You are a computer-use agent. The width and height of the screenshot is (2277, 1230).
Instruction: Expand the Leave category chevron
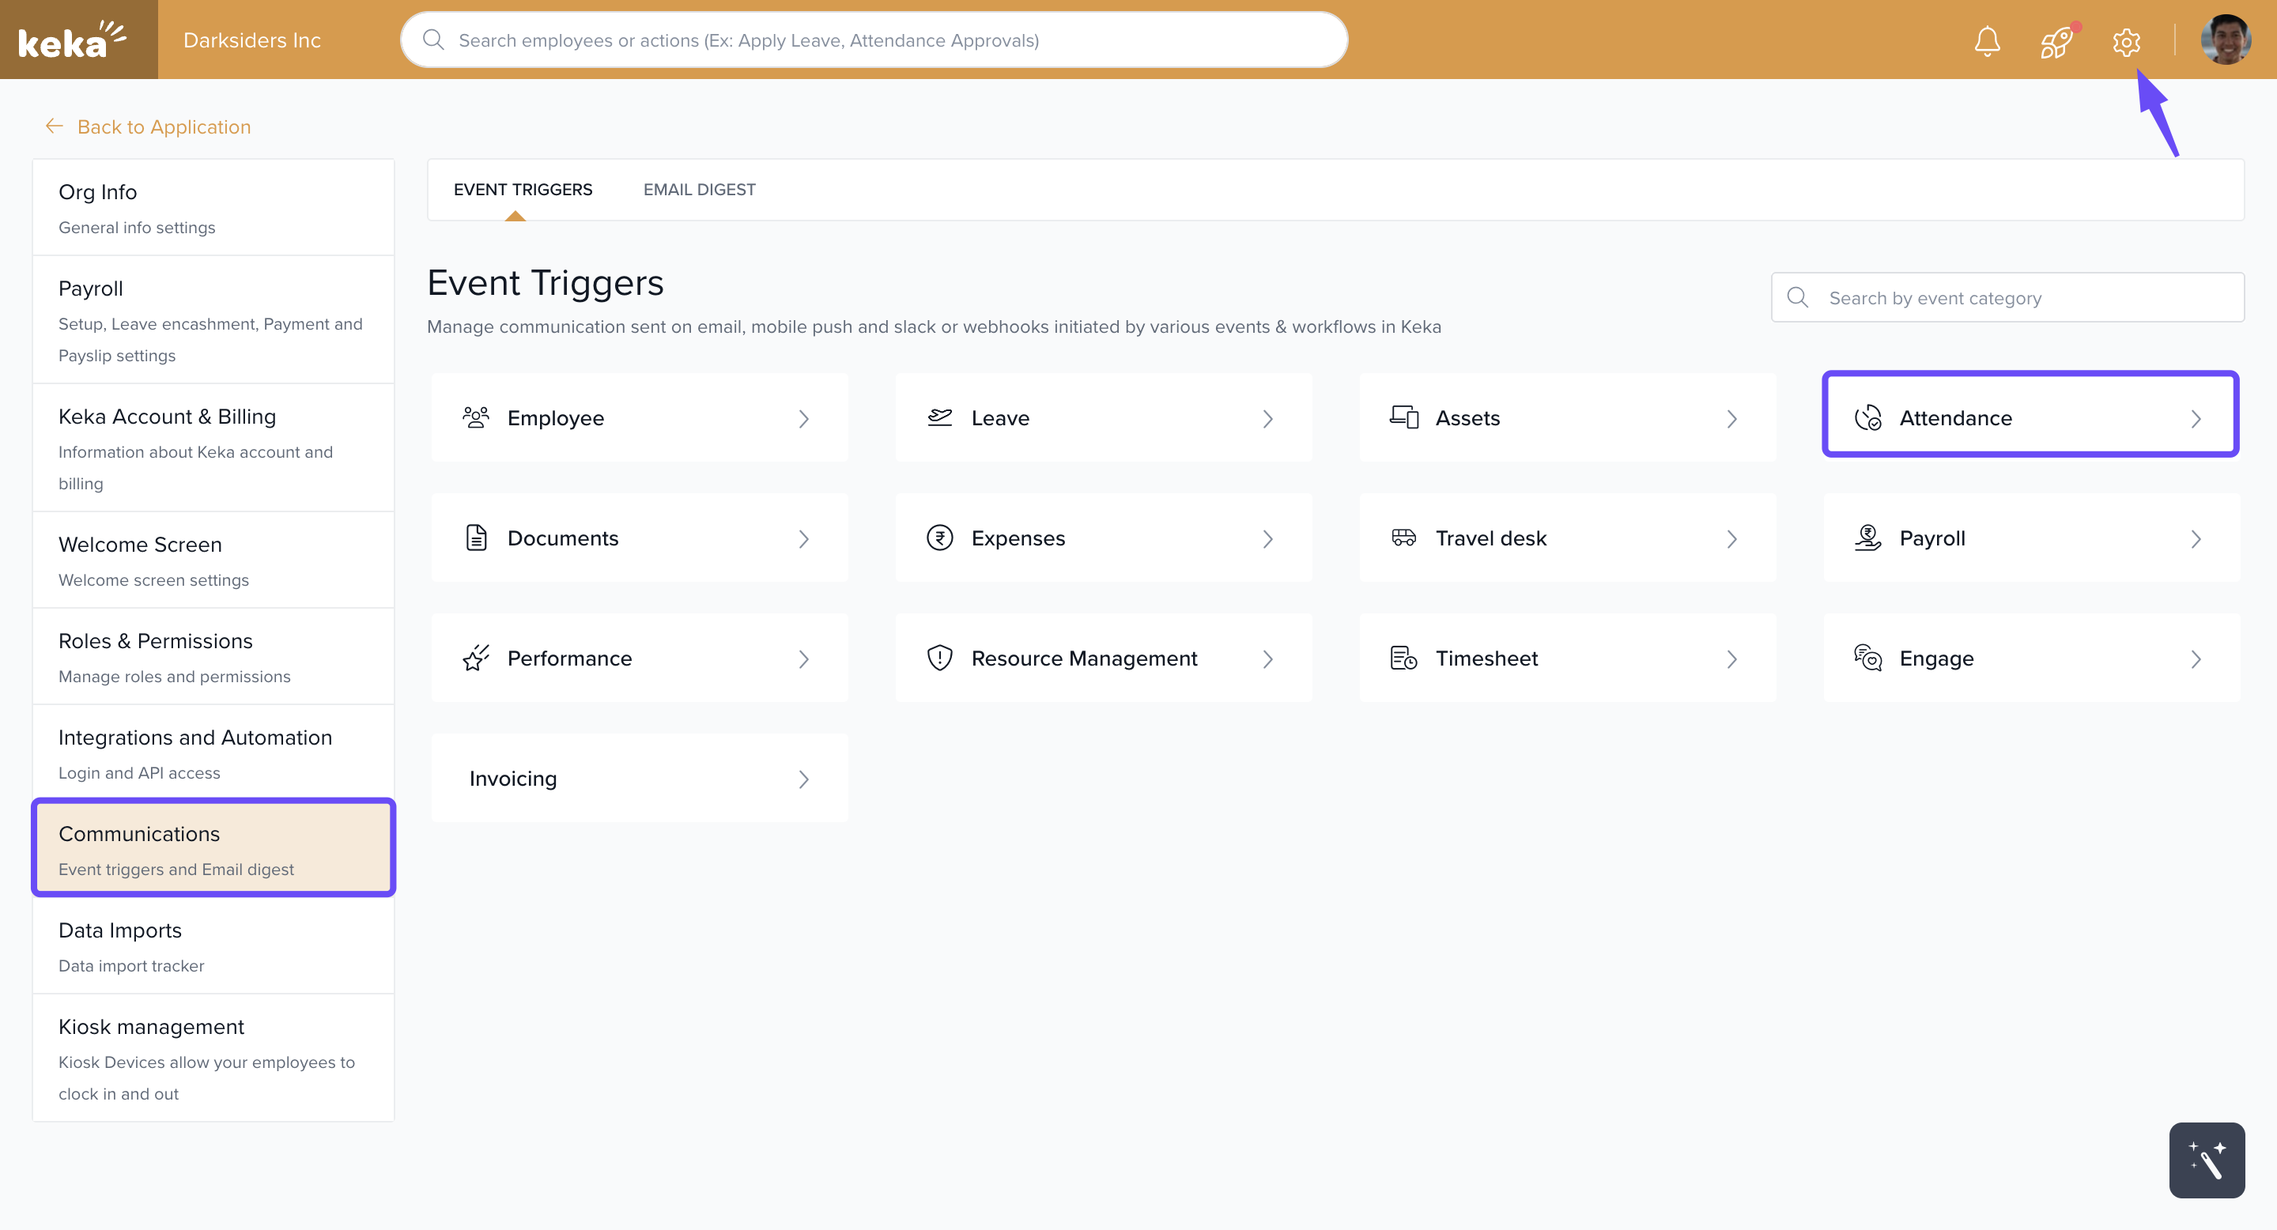1267,418
